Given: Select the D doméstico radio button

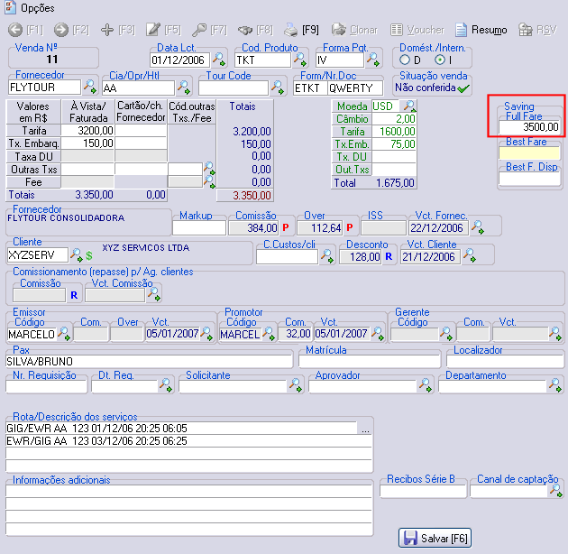Looking at the screenshot, I should 405,60.
